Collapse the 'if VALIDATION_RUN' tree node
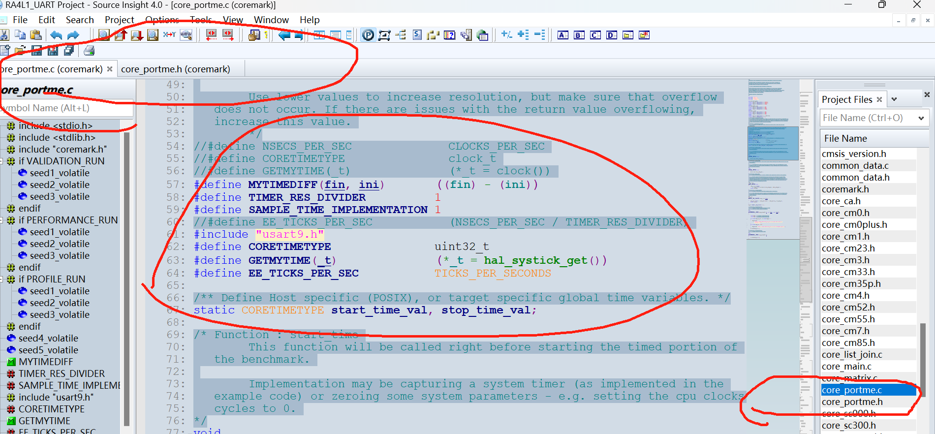The width and height of the screenshot is (935, 434). click(2, 161)
